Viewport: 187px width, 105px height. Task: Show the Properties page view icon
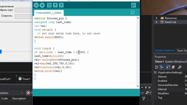(168, 67)
